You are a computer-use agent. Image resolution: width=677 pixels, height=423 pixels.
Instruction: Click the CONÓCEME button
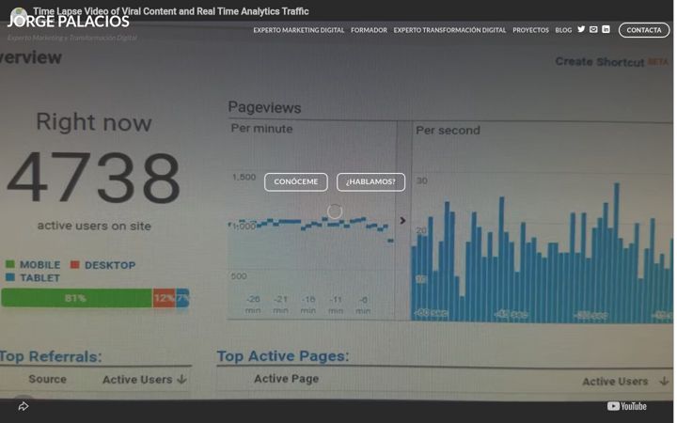point(296,181)
